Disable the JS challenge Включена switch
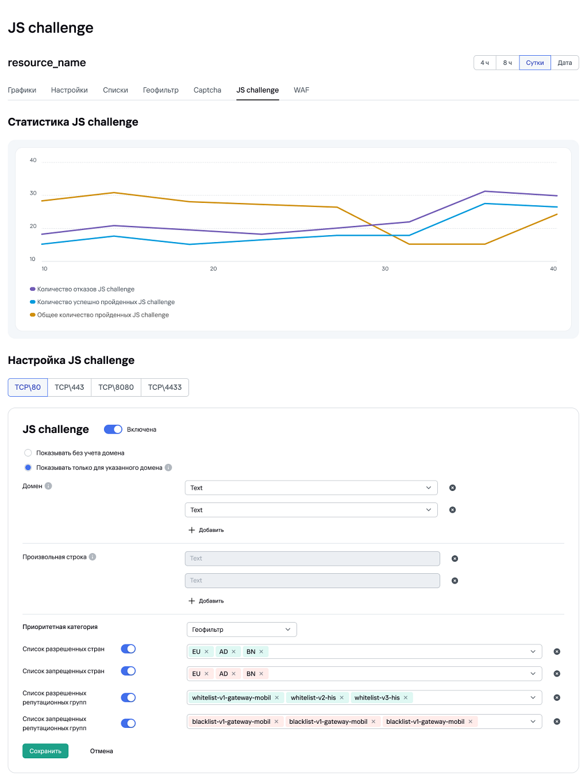This screenshot has height=779, width=585. pos(113,429)
